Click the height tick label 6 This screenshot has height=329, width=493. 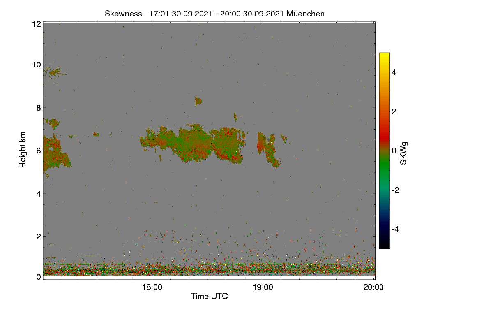pos(38,151)
